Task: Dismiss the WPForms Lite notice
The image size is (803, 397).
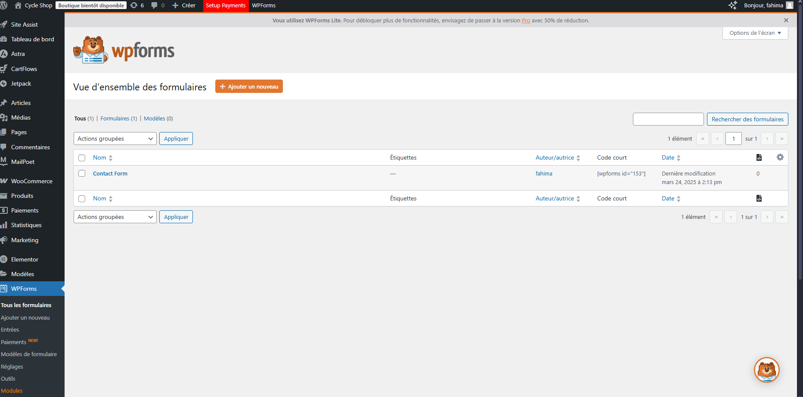Action: [786, 20]
